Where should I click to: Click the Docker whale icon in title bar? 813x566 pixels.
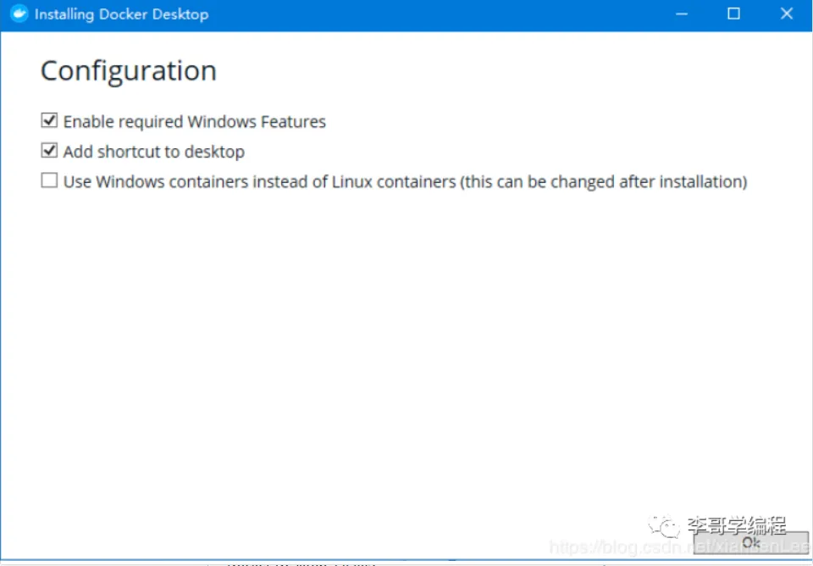click(19, 14)
